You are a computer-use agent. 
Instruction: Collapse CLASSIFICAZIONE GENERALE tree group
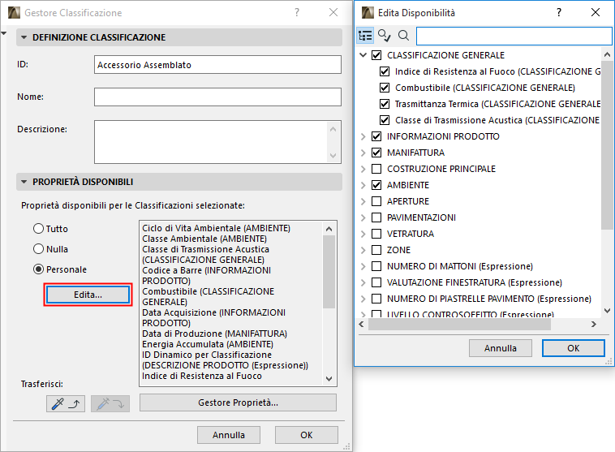click(363, 55)
